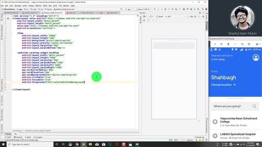Switch to the colors.xml editor tab
262x147 pixels.
[113, 13]
